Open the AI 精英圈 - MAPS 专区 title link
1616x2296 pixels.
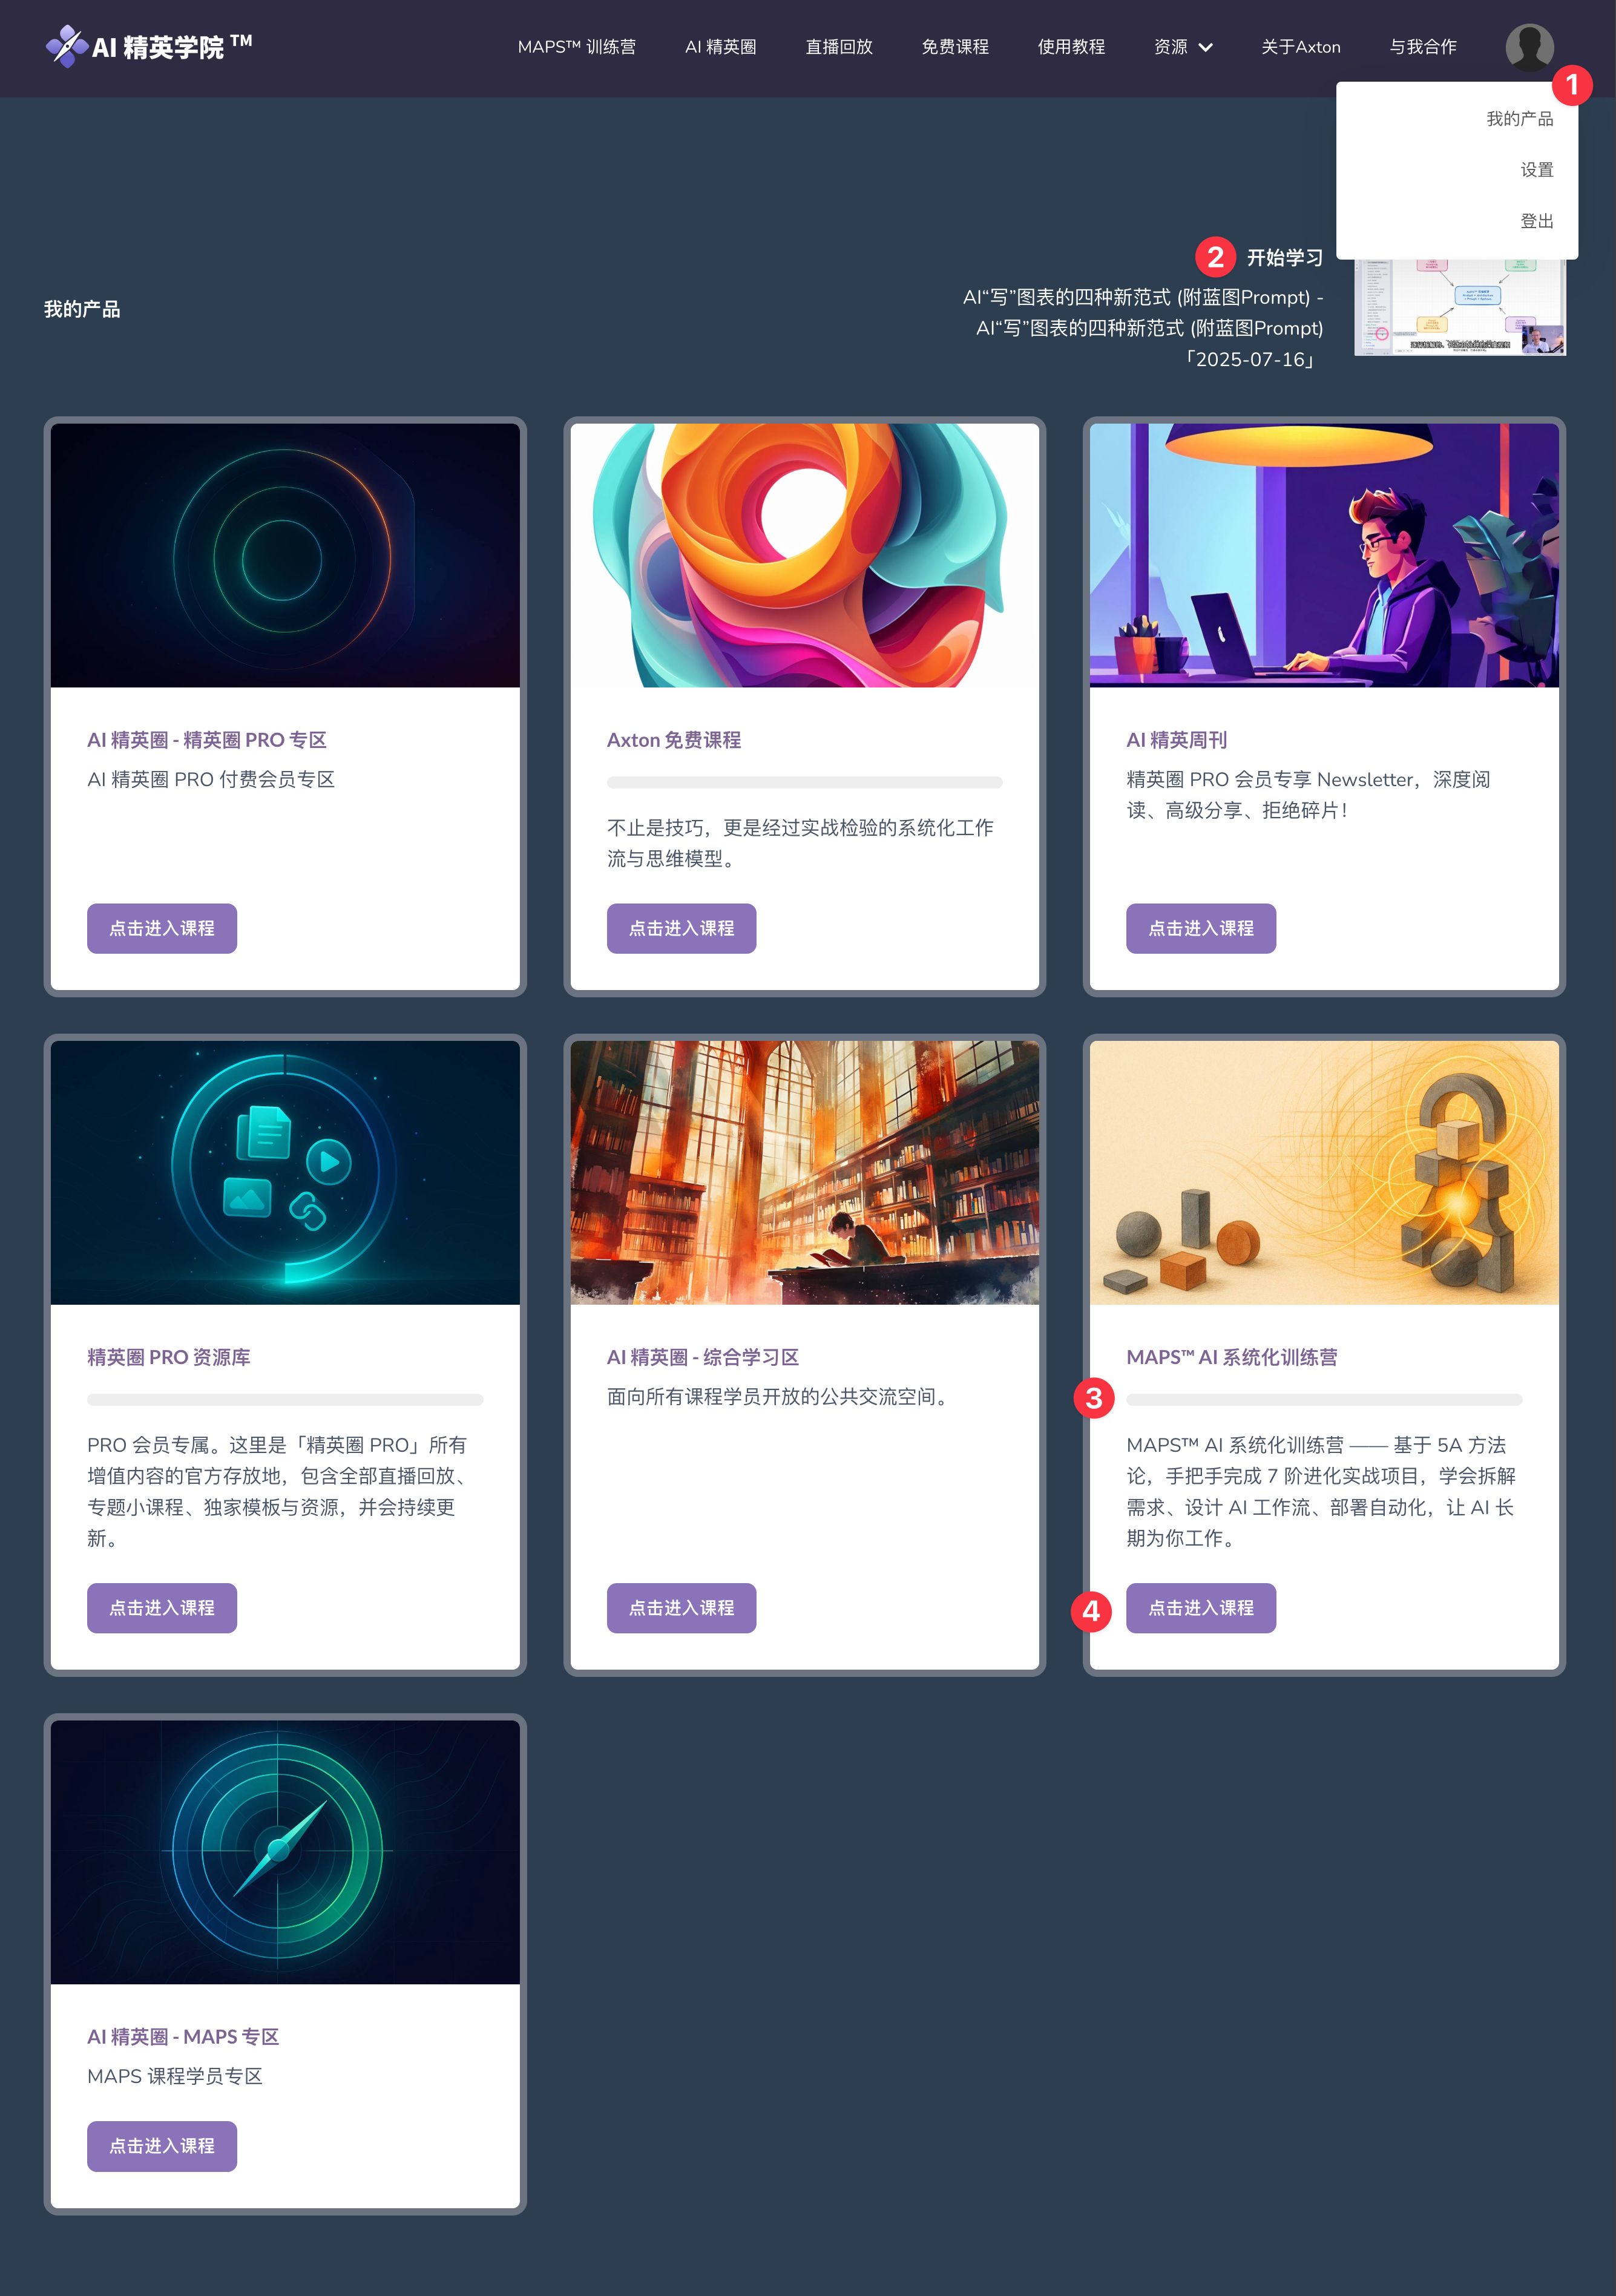coord(183,2036)
